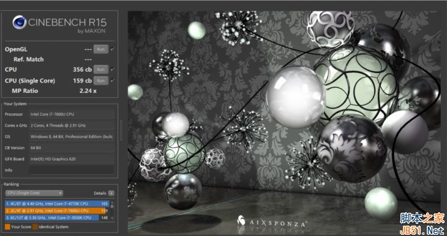Click the ranking list scroll up arrow
Image resolution: width=447 pixels, height=236 pixels.
[112, 202]
